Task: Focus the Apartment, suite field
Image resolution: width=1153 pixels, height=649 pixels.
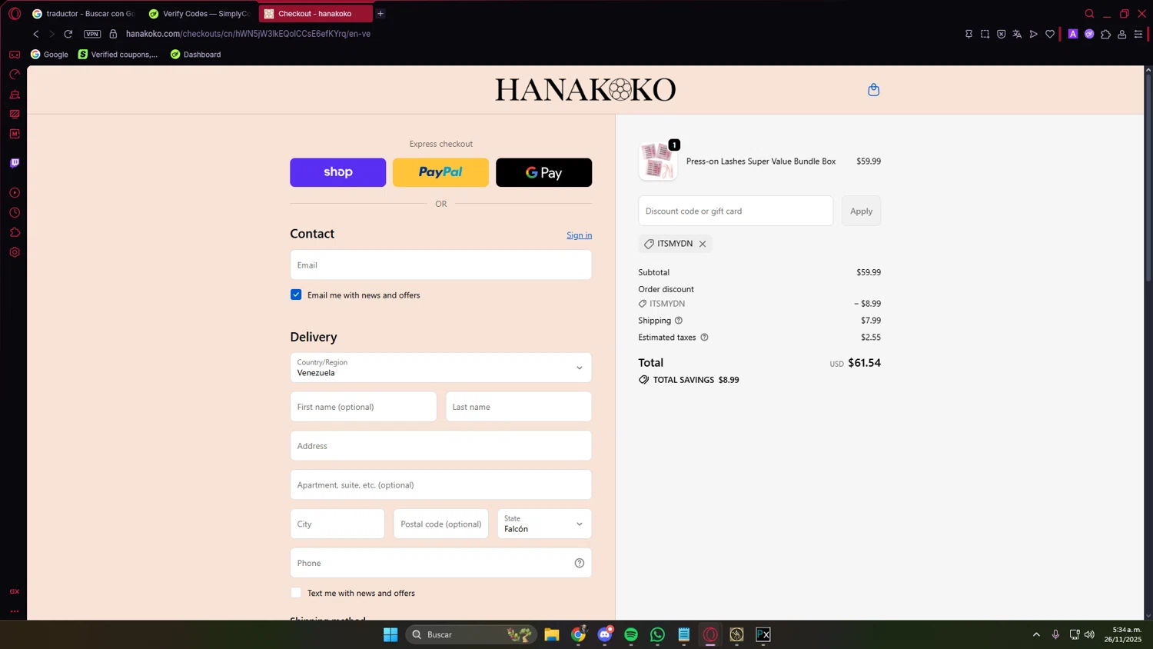Action: 440,485
